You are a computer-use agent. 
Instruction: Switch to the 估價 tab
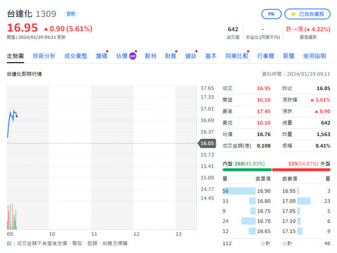click(x=122, y=56)
